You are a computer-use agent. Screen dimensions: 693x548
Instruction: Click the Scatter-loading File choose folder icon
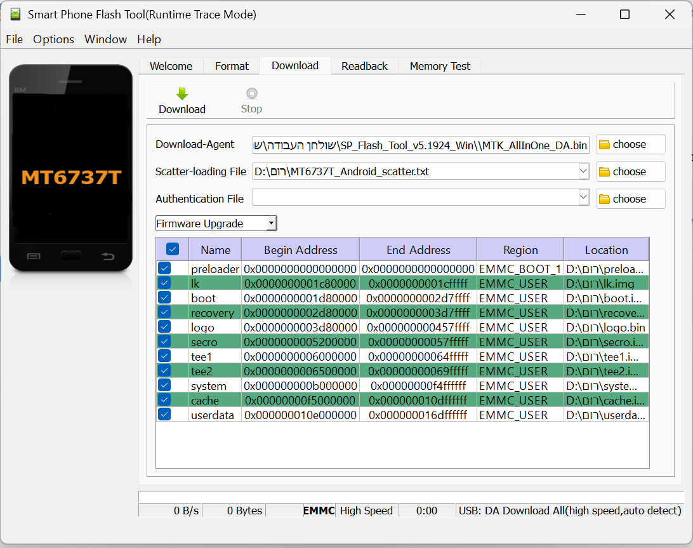[x=604, y=172]
